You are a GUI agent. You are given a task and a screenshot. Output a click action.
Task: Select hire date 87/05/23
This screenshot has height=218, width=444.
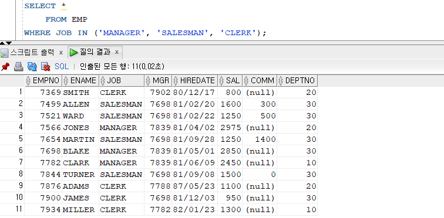click(x=194, y=186)
